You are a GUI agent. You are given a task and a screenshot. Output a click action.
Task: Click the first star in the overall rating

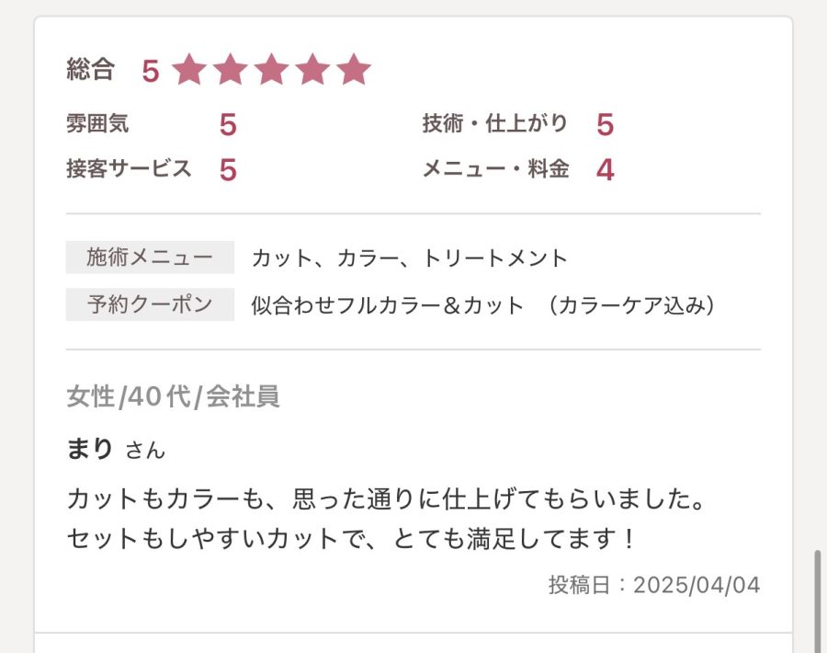pos(188,70)
